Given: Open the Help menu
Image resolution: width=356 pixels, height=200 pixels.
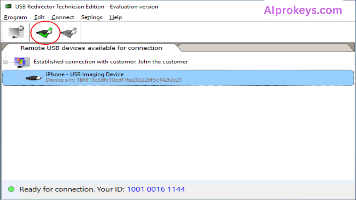Looking at the screenshot, I should 115,17.
